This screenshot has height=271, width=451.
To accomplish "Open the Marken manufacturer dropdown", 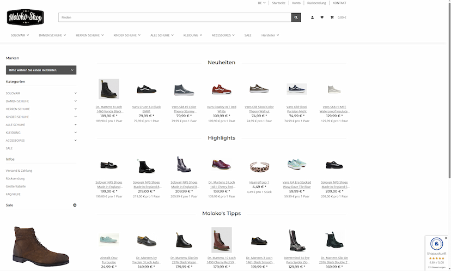I will [41, 70].
